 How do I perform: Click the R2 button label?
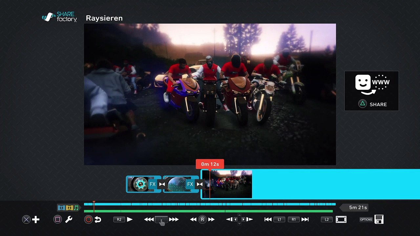click(119, 220)
